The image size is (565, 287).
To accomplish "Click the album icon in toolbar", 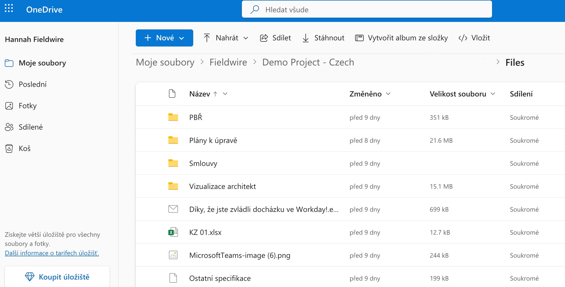I will point(359,38).
